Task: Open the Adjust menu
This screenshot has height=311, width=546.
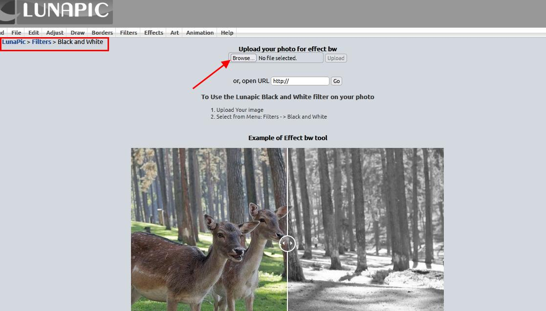Action: tap(55, 33)
